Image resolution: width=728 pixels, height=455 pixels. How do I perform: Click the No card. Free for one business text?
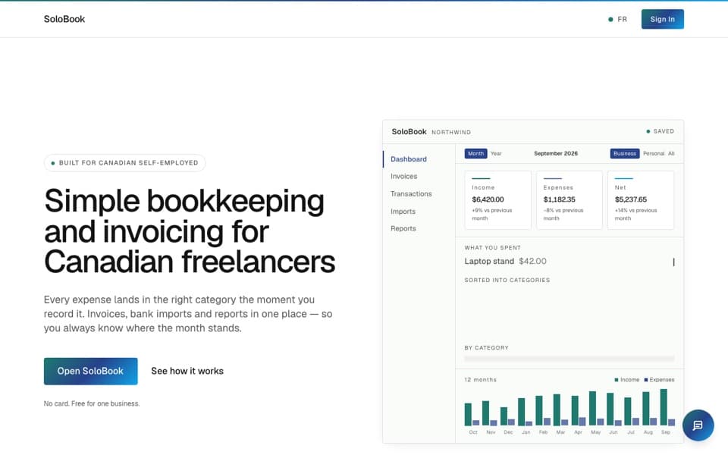click(x=92, y=403)
